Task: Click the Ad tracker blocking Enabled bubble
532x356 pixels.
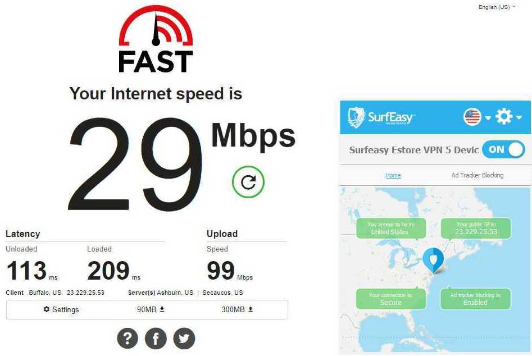Action: pyautogui.click(x=475, y=299)
